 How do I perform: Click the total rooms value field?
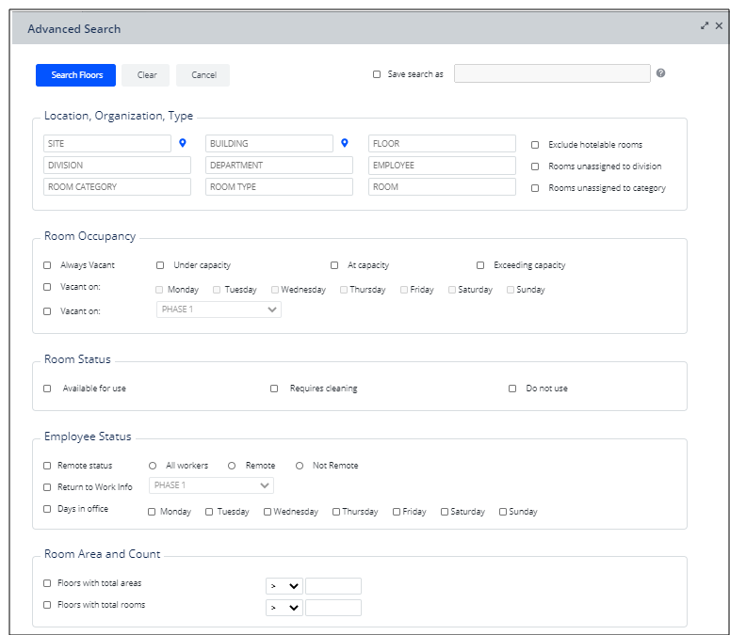(333, 608)
